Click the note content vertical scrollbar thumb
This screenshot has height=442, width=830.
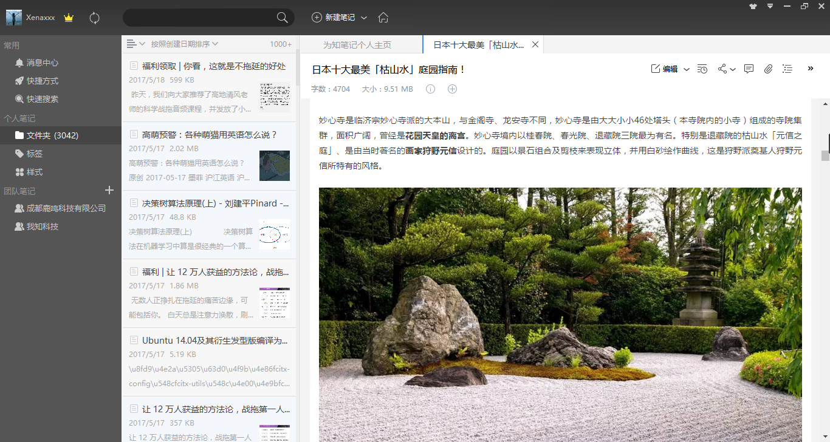click(x=825, y=155)
